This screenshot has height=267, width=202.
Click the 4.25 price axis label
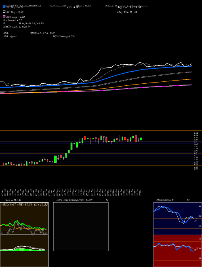coord(196,138)
